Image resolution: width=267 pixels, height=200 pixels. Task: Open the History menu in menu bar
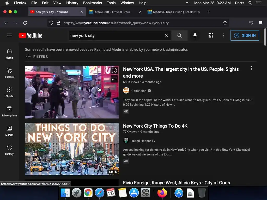point(72,3)
